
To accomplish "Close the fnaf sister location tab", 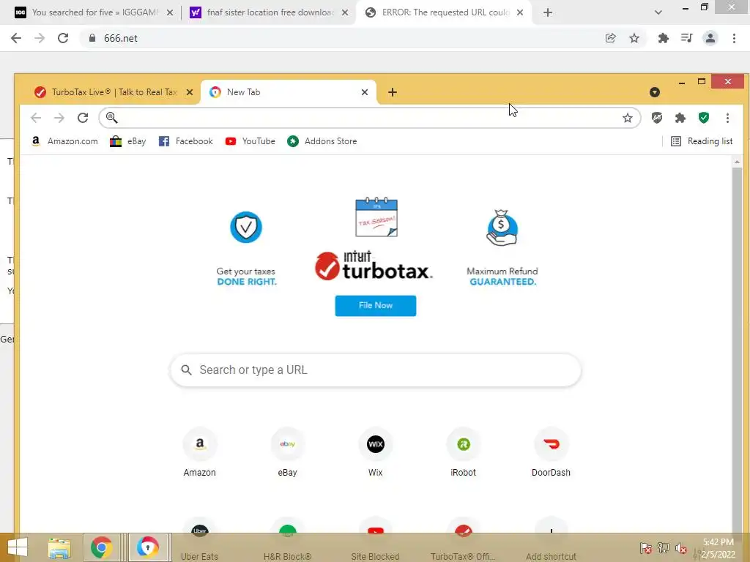I will [345, 13].
